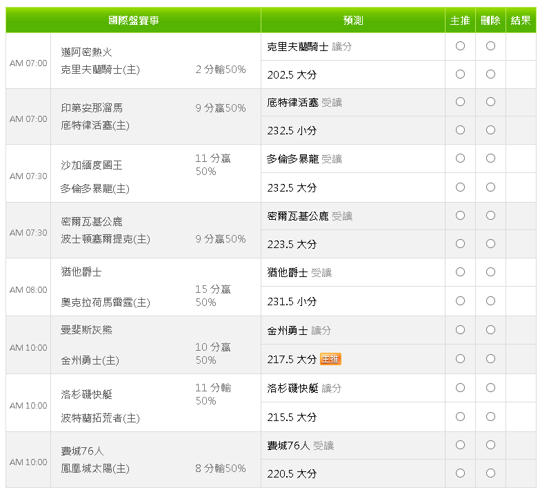Click team name 邁阿密熱火

(x=86, y=52)
